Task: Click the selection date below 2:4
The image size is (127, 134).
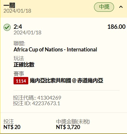Action: tap(27, 33)
